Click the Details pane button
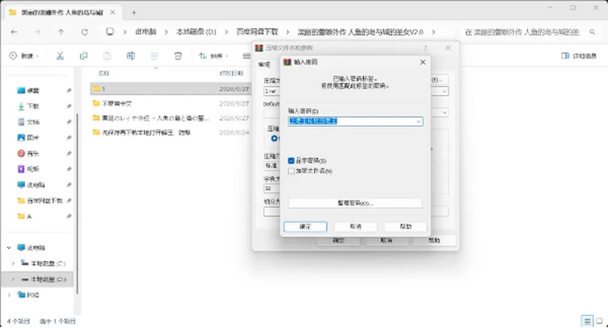The image size is (608, 328). [579, 56]
